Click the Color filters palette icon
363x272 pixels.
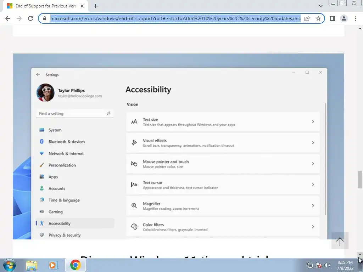click(x=134, y=227)
